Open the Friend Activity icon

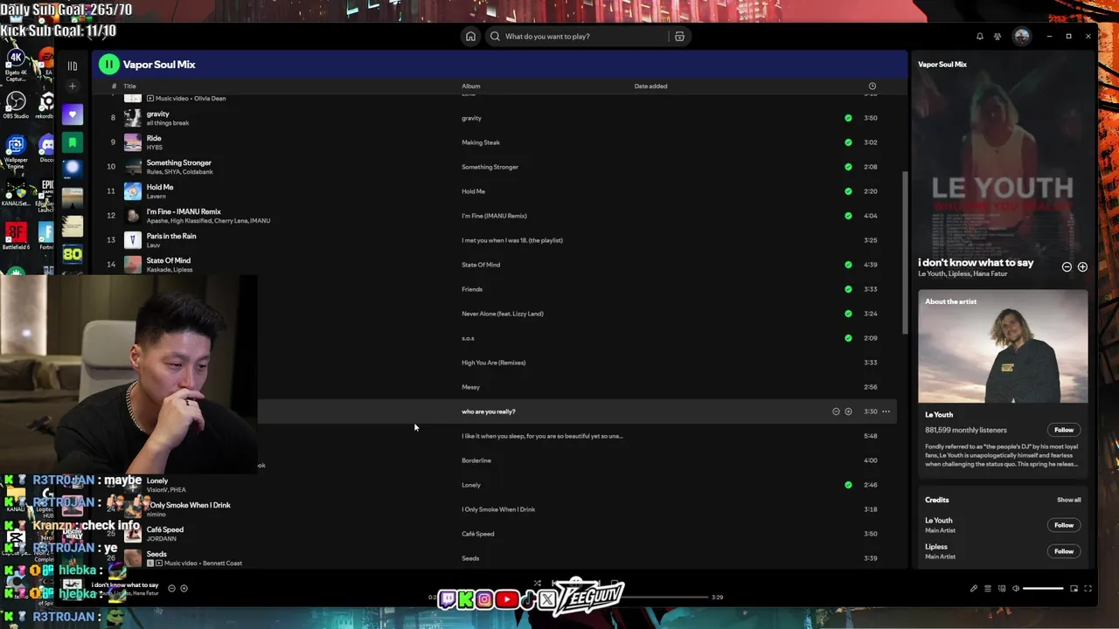[x=997, y=37]
